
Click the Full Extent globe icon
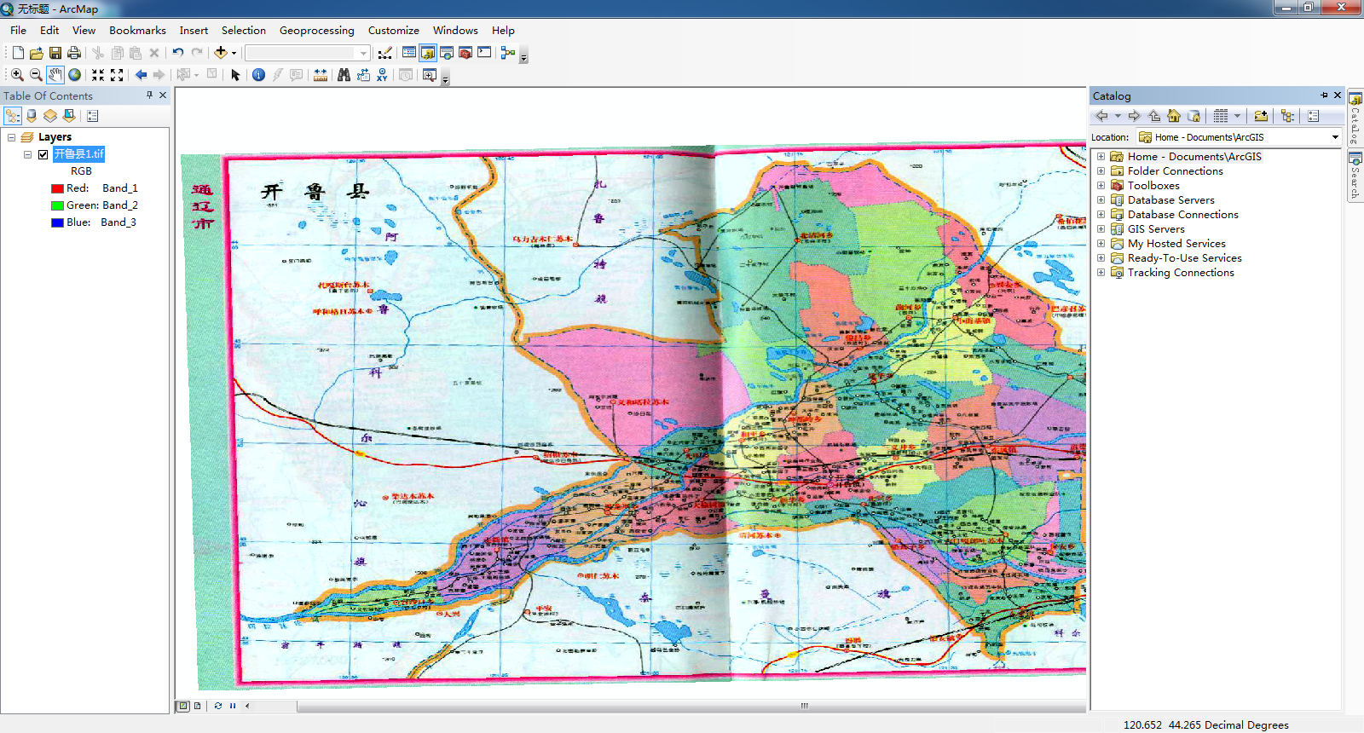pyautogui.click(x=75, y=75)
